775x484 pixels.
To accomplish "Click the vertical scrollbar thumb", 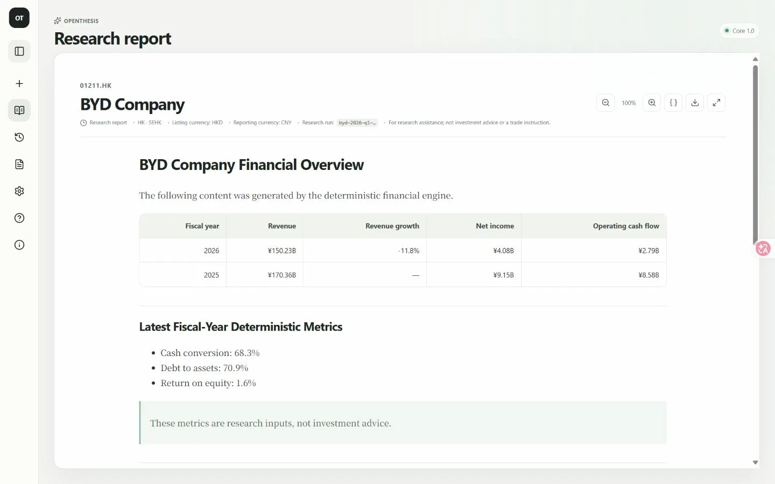I will [x=755, y=156].
